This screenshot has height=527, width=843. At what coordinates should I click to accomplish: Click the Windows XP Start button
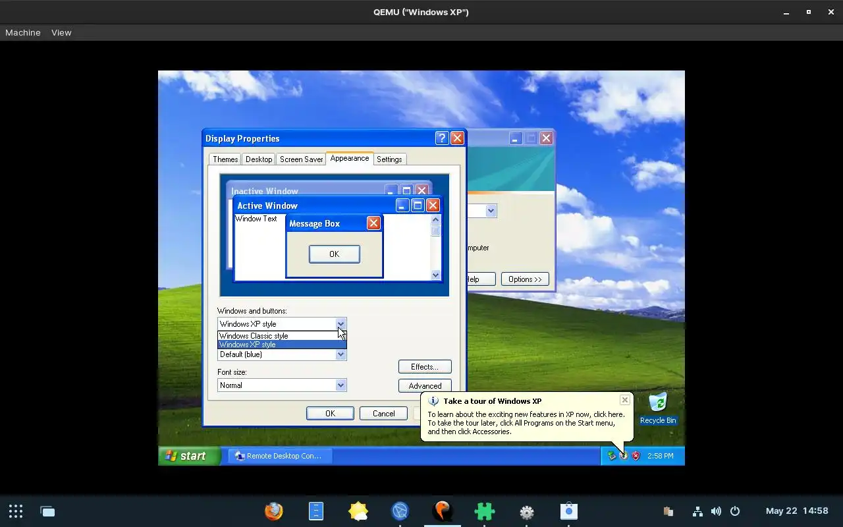(188, 456)
